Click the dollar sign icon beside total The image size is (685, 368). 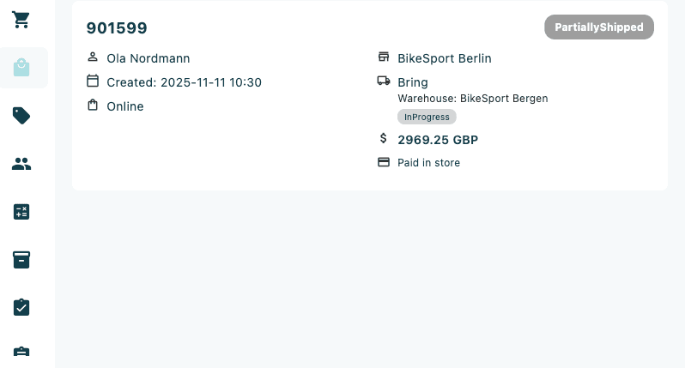click(383, 138)
